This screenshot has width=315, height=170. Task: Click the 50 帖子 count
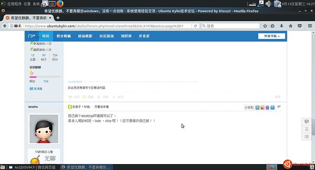pos(44,55)
